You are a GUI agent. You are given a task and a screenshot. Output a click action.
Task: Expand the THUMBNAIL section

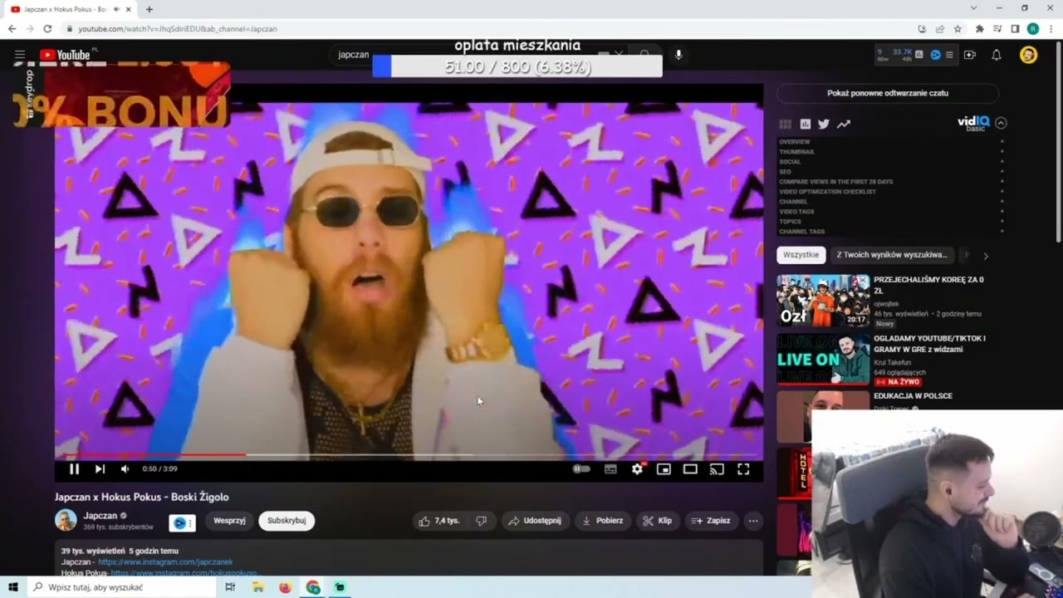(x=892, y=152)
